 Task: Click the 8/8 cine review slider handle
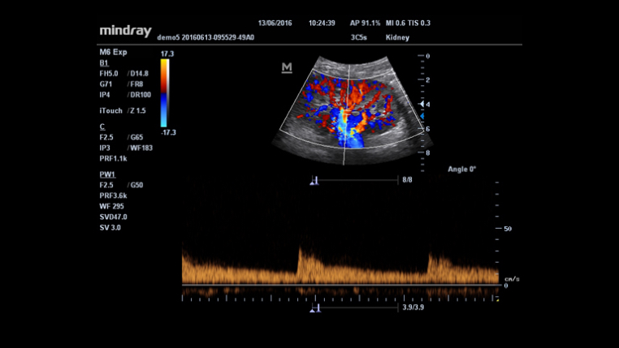point(315,182)
